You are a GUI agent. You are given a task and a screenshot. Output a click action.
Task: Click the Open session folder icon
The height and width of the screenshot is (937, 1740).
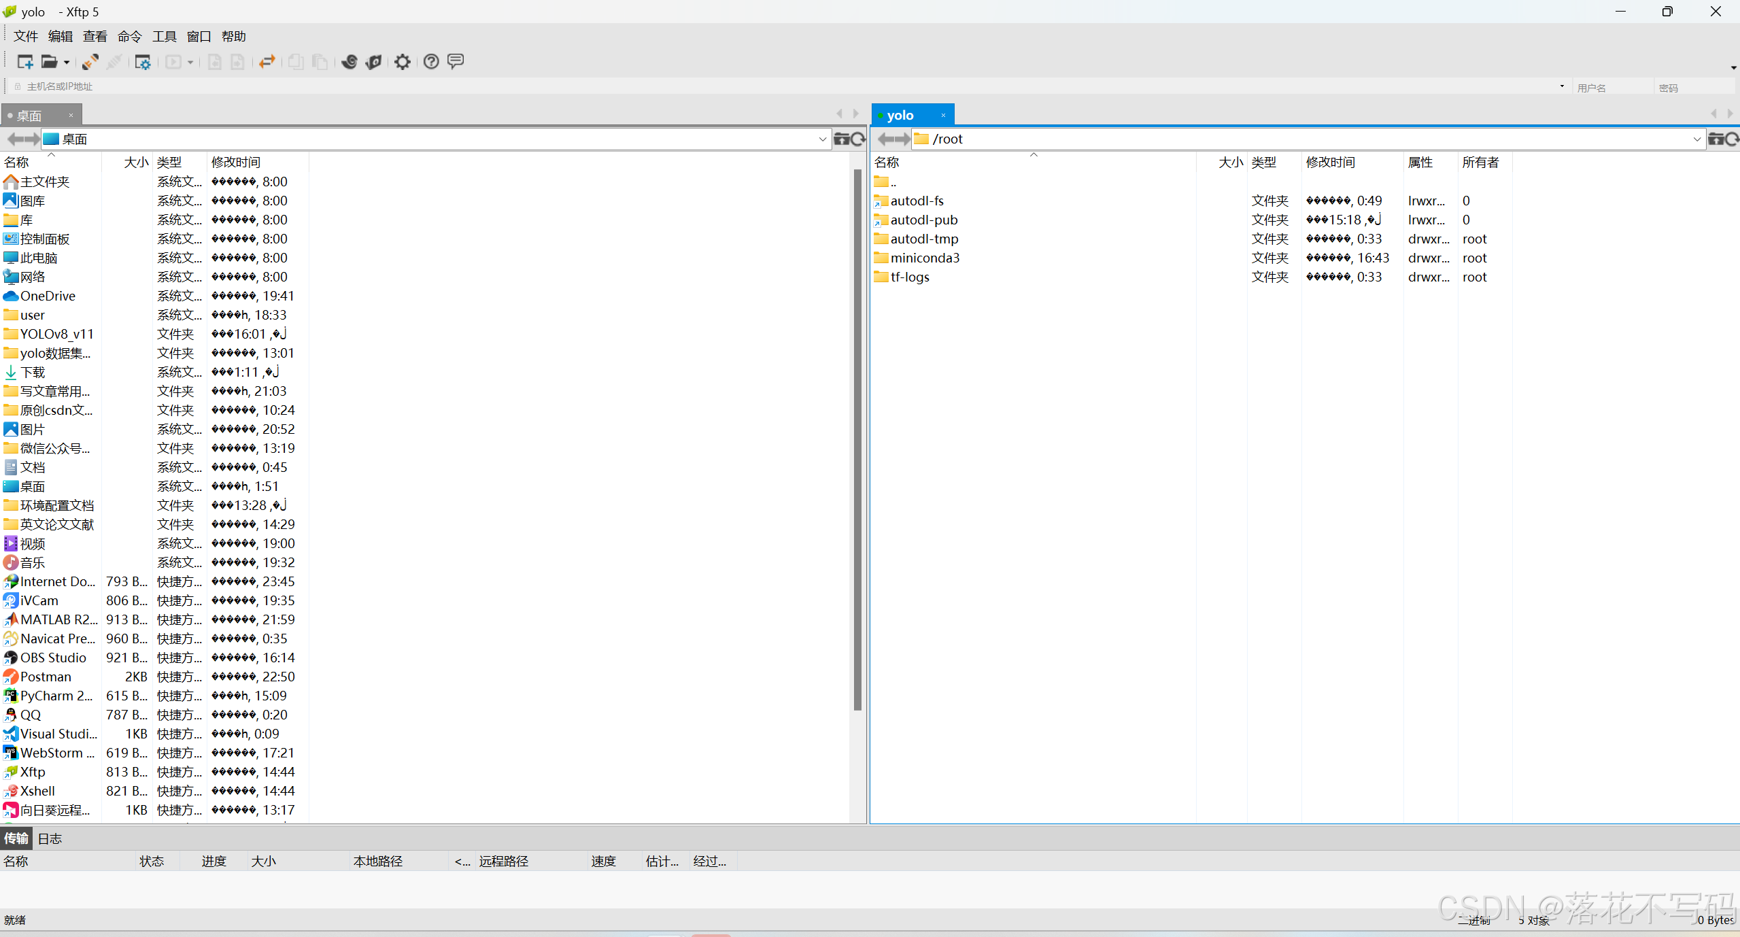pos(49,62)
